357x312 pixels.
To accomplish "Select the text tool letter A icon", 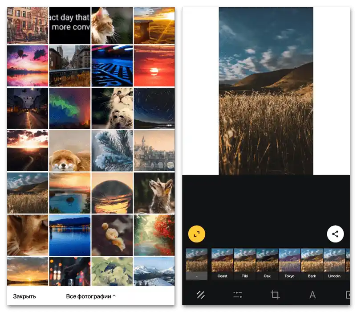I will pyautogui.click(x=312, y=295).
